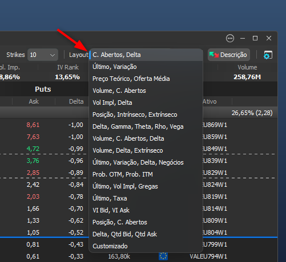Expand the Strikes count dropdown
286x262 pixels.
43,55
